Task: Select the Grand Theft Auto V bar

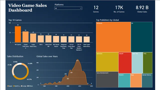Action: click(x=25, y=37)
